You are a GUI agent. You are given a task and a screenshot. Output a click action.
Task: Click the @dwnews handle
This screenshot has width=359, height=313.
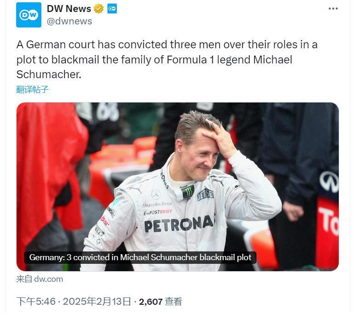point(69,21)
